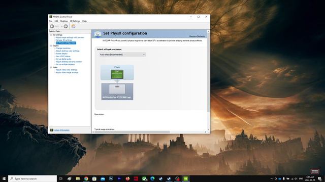Open Firefox from the taskbar

click(127, 178)
